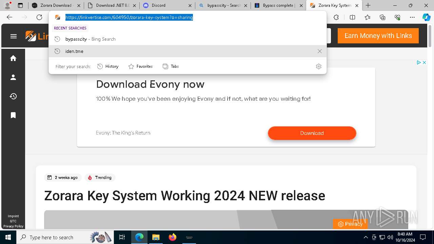Open the Favorites star icon

tap(368, 17)
